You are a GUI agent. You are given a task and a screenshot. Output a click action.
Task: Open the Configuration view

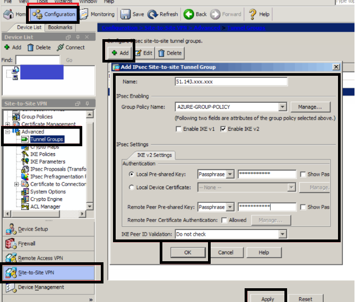[54, 14]
